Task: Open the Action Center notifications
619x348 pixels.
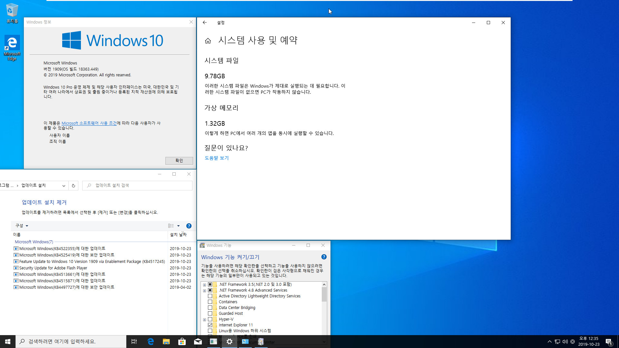Action: pos(609,342)
